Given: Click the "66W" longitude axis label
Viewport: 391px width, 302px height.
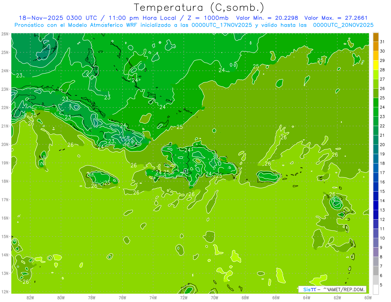Looking at the screenshot, I should click(x=276, y=297).
